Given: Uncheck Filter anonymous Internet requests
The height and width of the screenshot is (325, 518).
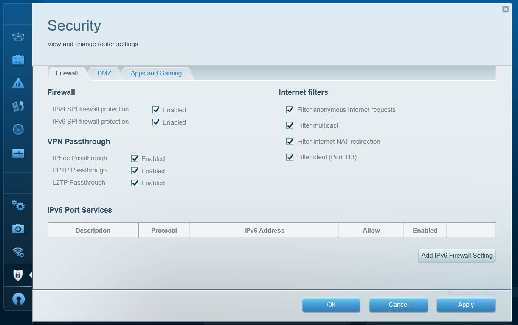Looking at the screenshot, I should [290, 110].
